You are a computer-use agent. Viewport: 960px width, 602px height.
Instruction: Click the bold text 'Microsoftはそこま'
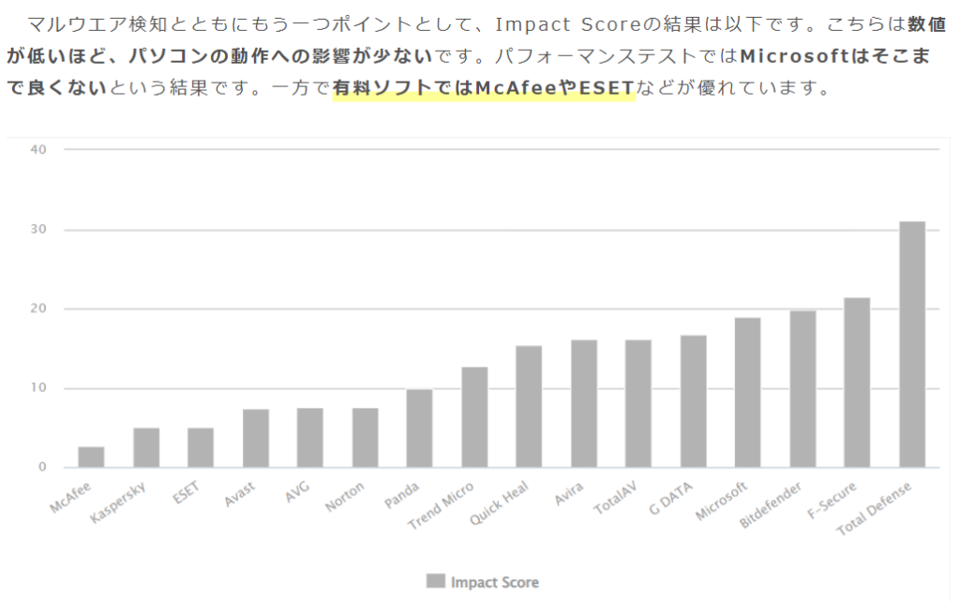835,56
